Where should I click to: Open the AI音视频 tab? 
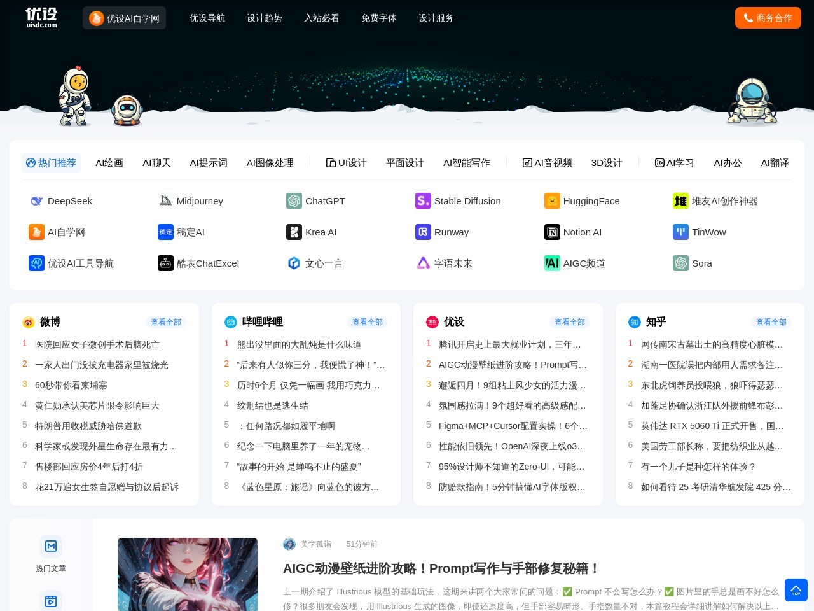(548, 163)
